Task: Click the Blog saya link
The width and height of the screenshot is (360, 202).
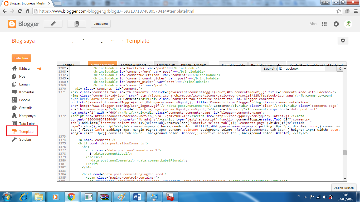Action: point(23,41)
